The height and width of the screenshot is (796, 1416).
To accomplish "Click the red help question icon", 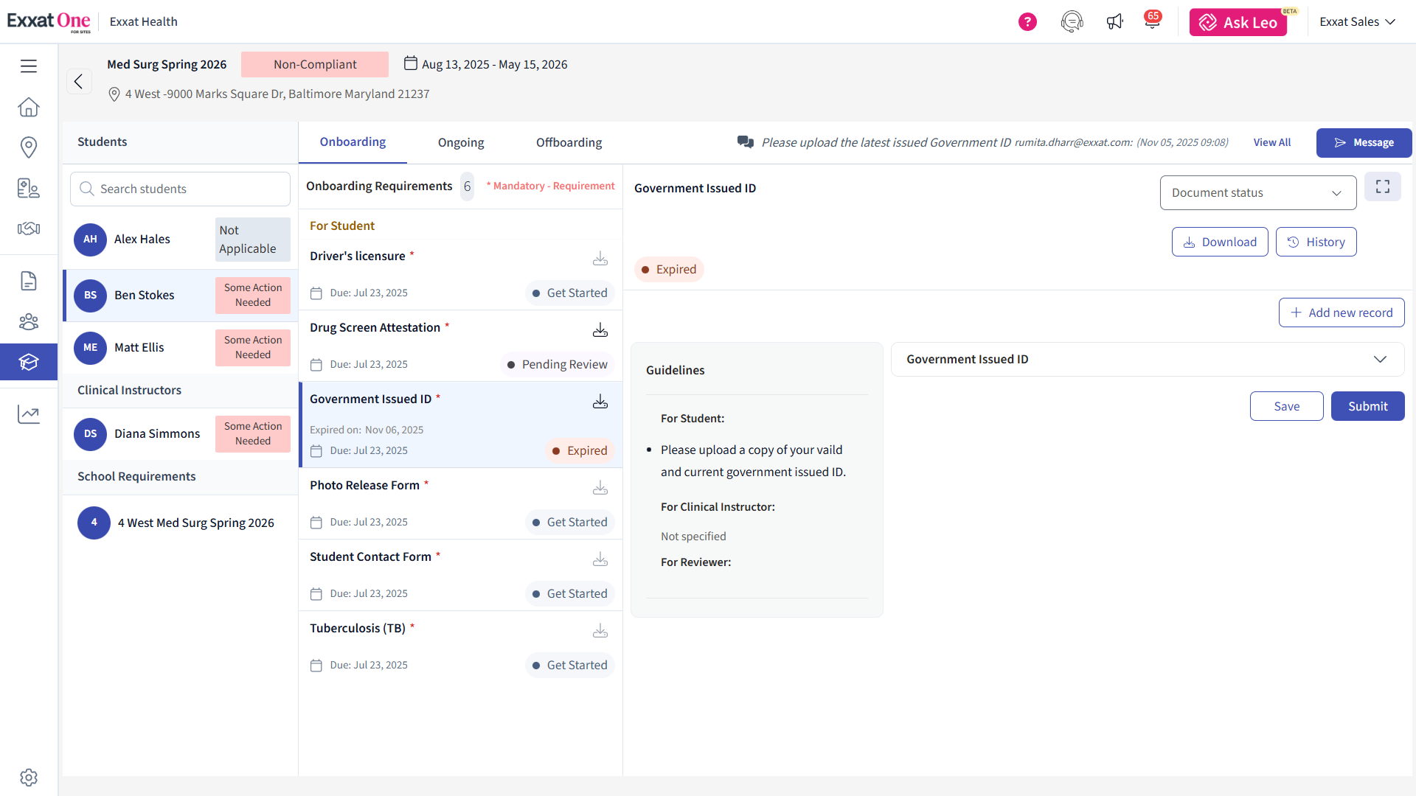I will tap(1027, 22).
